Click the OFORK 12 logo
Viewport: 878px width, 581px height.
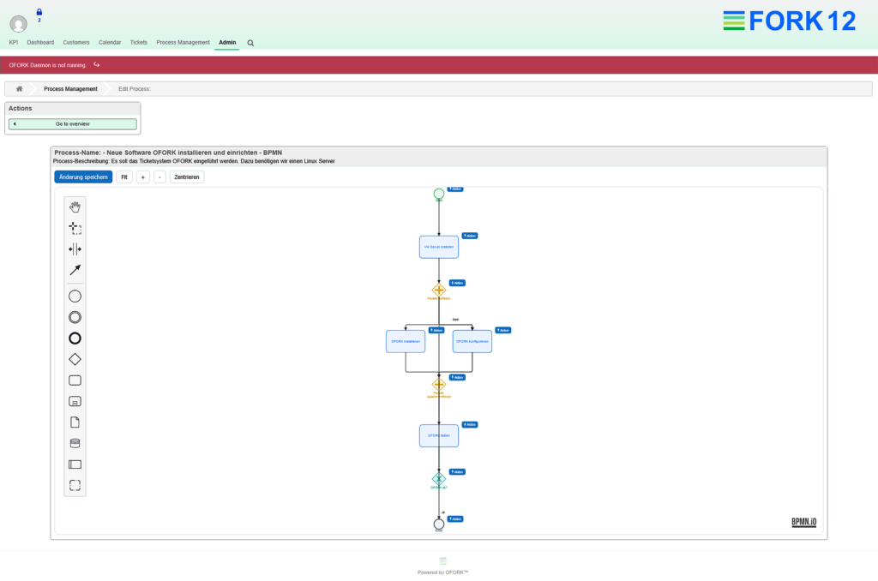[790, 21]
